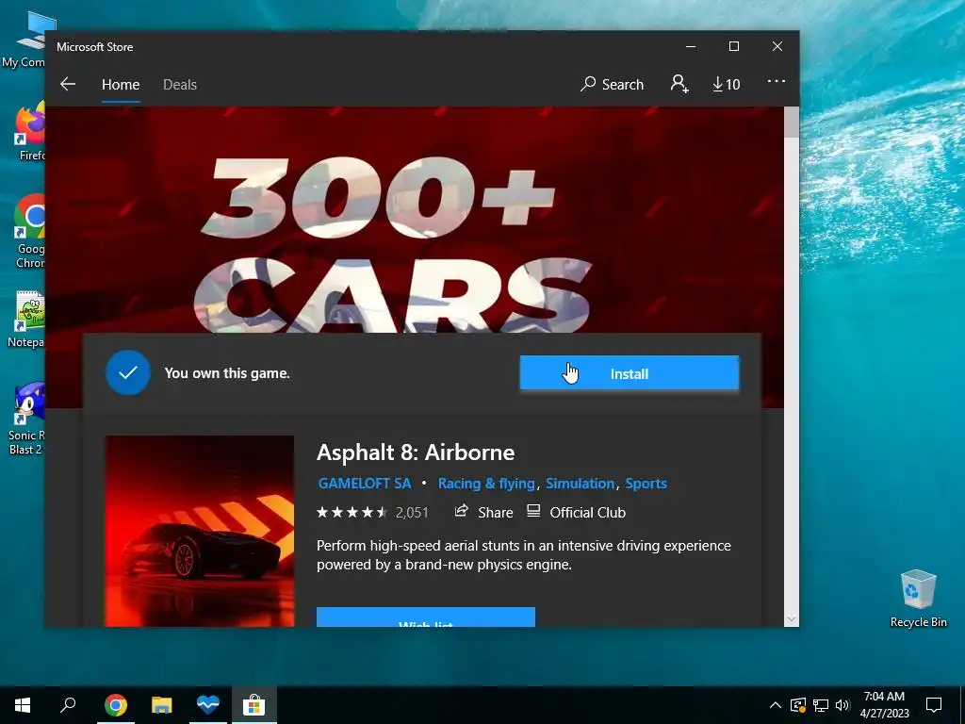The height and width of the screenshot is (724, 965).
Task: Click the Asphalt 8 game cover thumbnail
Action: pyautogui.click(x=200, y=531)
